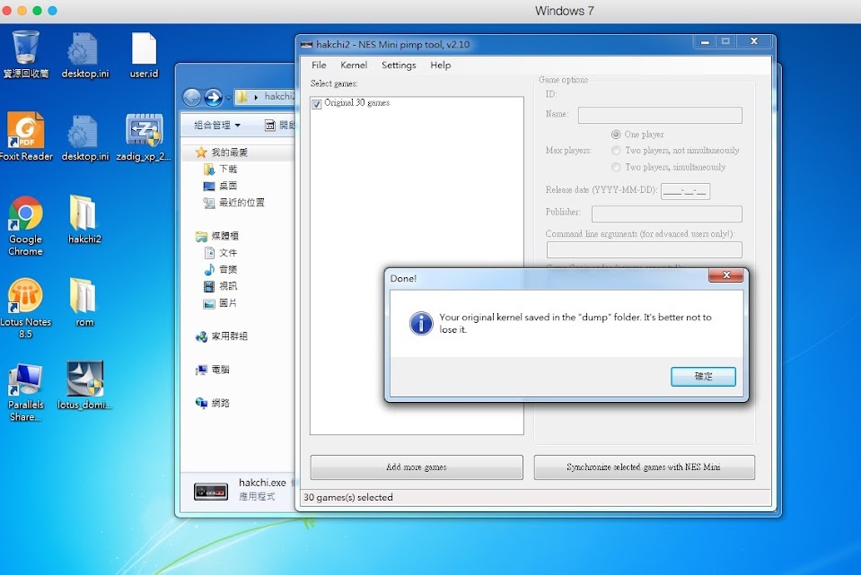Close the Done! dialog with X
861x575 pixels.
(x=726, y=274)
